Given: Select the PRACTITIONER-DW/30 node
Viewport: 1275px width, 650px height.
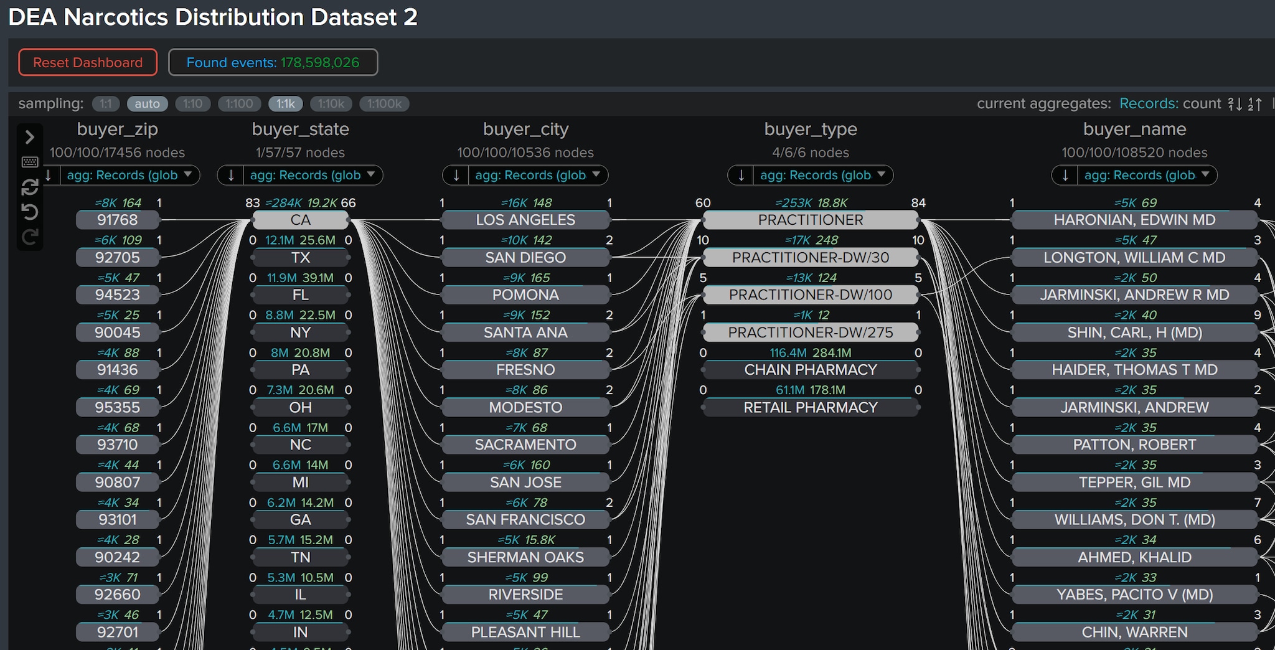Looking at the screenshot, I should [811, 257].
